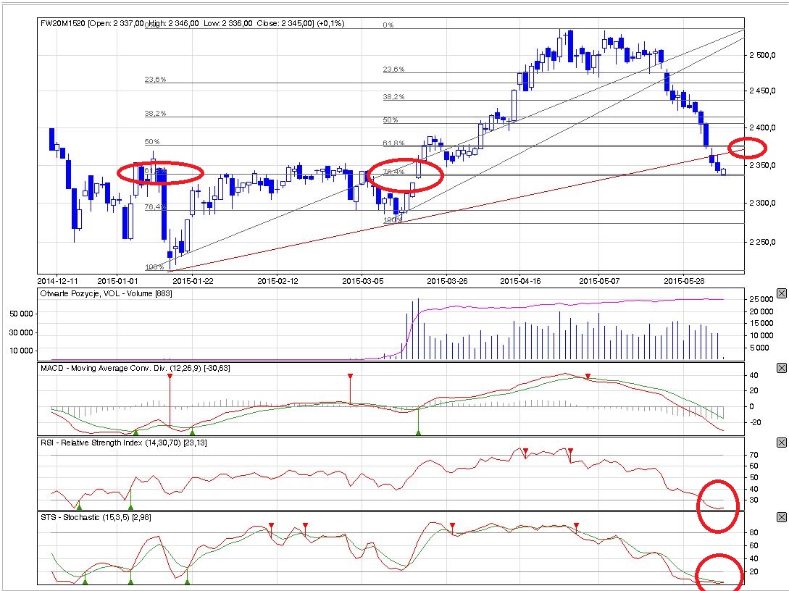The width and height of the screenshot is (789, 591).
Task: Close the RSI indicator panel
Action: click(x=782, y=443)
